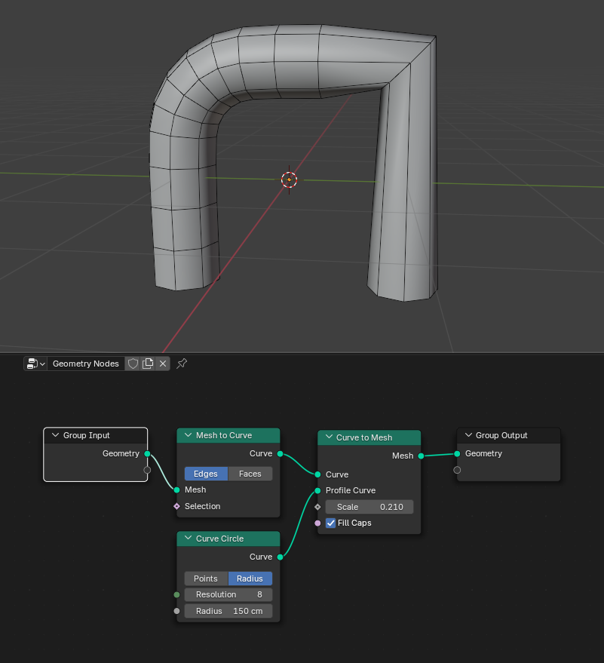Collapse the Mesh to Curve node
This screenshot has width=604, height=663.
(x=188, y=435)
